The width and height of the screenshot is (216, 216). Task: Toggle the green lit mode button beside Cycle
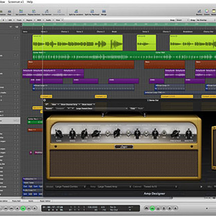pyautogui.click(x=152, y=208)
